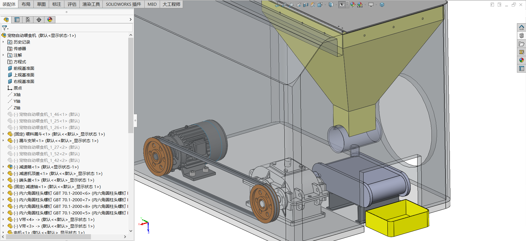This screenshot has height=241, width=526.
Task: Click the Section View icon in view toolbar
Action: 306,5
